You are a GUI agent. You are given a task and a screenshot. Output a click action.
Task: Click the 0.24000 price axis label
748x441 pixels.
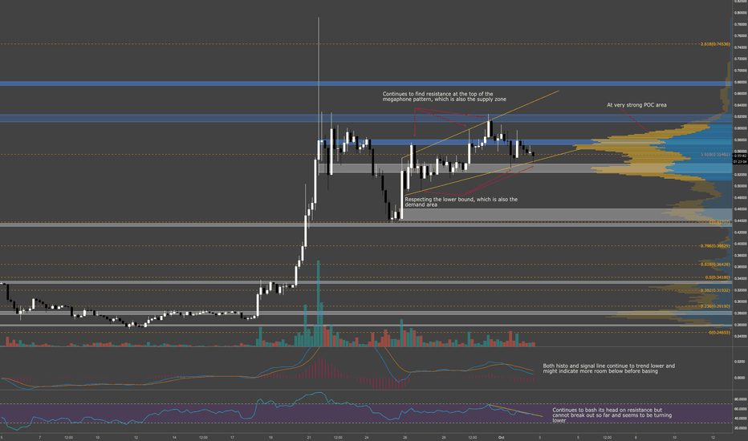pos(740,336)
